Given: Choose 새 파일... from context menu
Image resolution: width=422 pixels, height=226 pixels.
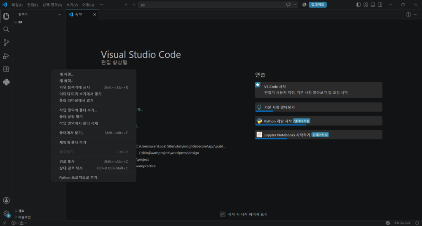Looking at the screenshot, I should click(94, 74).
